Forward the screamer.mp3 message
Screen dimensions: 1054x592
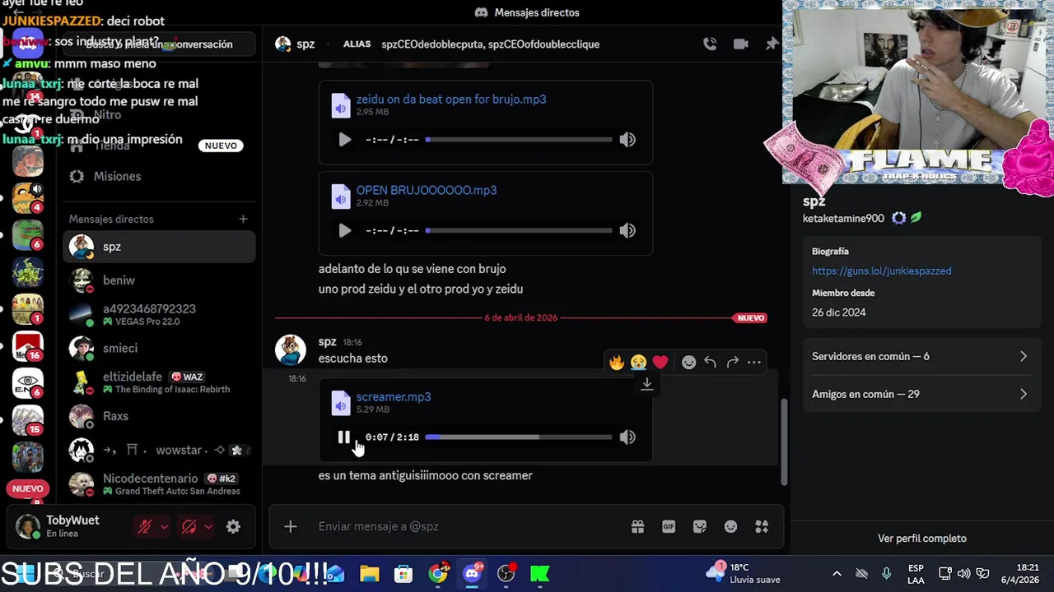pyautogui.click(x=732, y=363)
